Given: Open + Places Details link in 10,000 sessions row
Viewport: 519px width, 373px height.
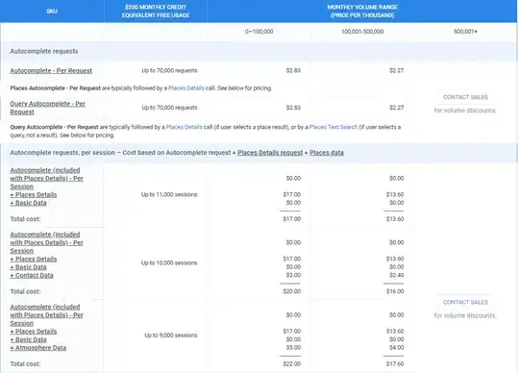Looking at the screenshot, I should pos(34,259).
